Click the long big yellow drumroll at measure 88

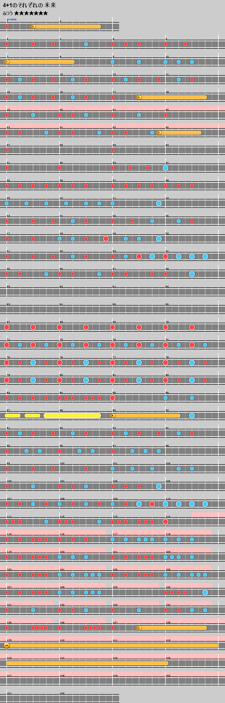coord(72,416)
